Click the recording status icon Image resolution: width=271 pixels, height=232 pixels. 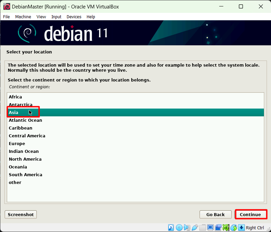point(218,228)
